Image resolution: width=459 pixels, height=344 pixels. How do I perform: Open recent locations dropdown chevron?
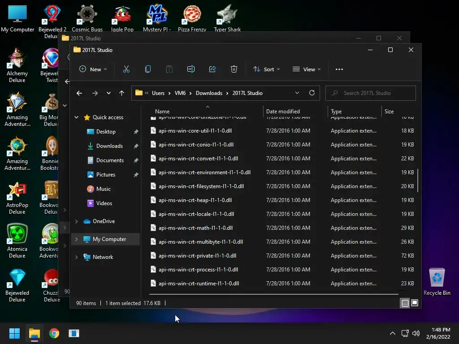pos(108,93)
